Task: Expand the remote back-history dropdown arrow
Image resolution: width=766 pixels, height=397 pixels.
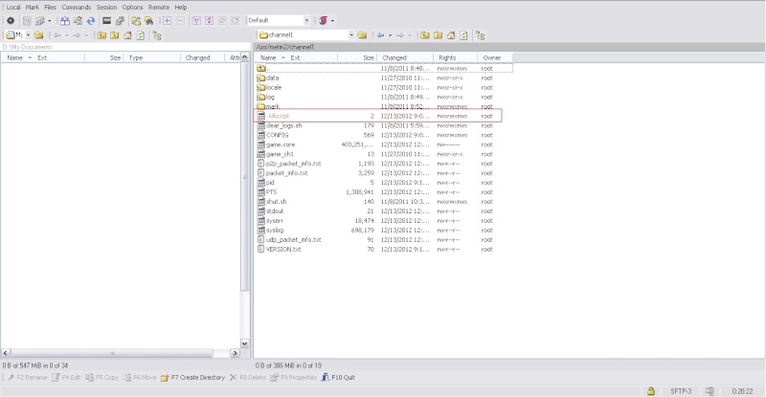Action: click(390, 35)
